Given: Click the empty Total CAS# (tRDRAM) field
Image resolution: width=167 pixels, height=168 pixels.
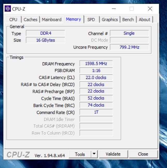Looking at the screenshot, I should 96,126.
